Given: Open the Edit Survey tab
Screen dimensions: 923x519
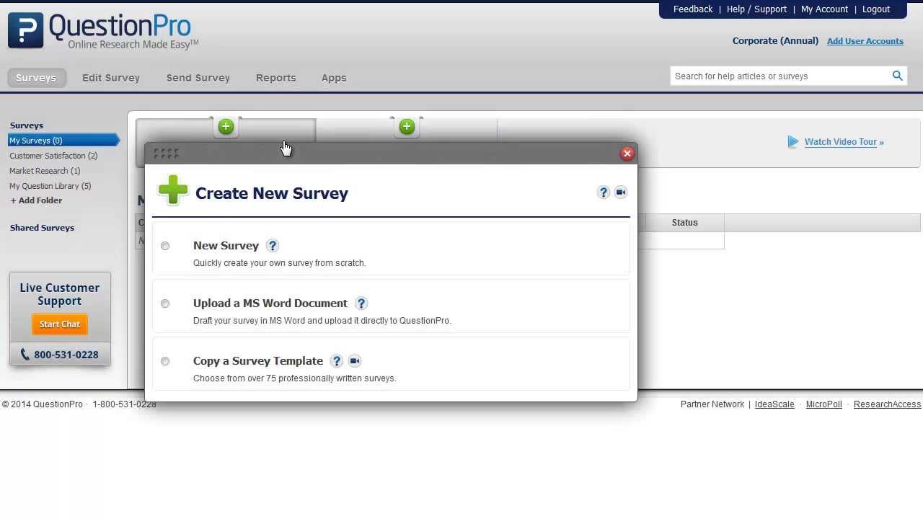Looking at the screenshot, I should (111, 78).
